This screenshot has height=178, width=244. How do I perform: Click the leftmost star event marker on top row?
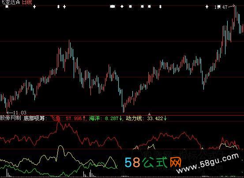pos(7,7)
